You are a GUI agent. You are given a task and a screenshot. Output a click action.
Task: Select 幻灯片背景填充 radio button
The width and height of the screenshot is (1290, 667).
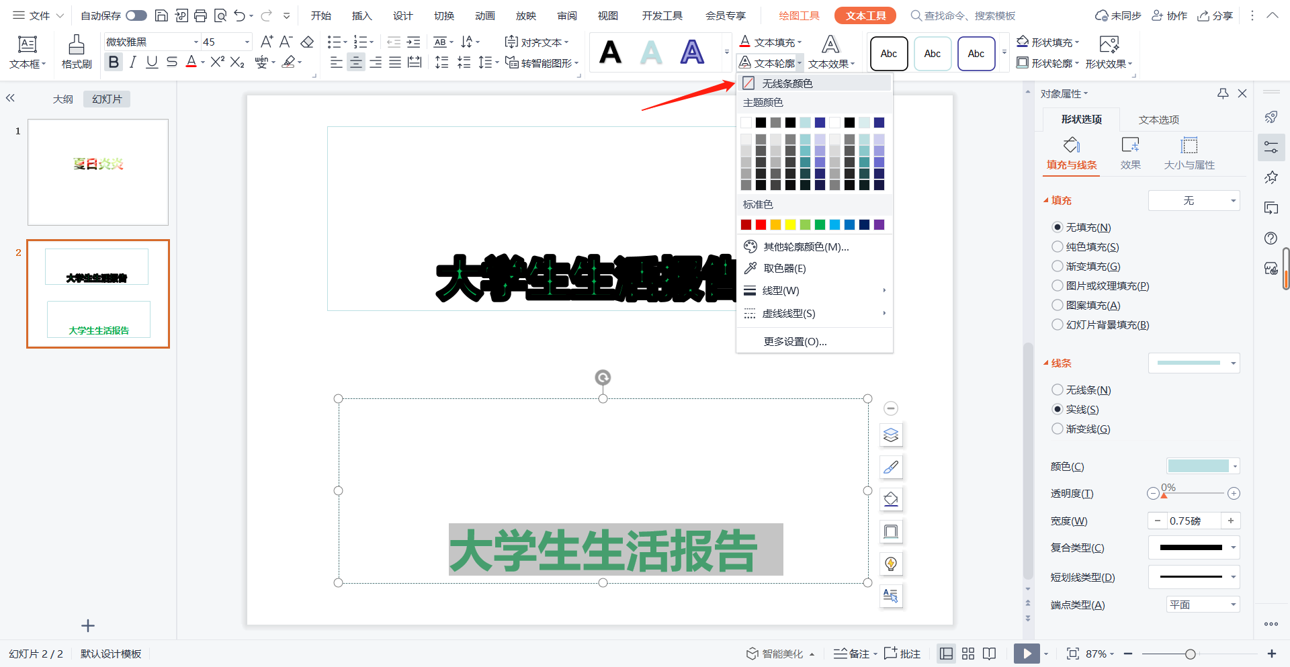1058,324
